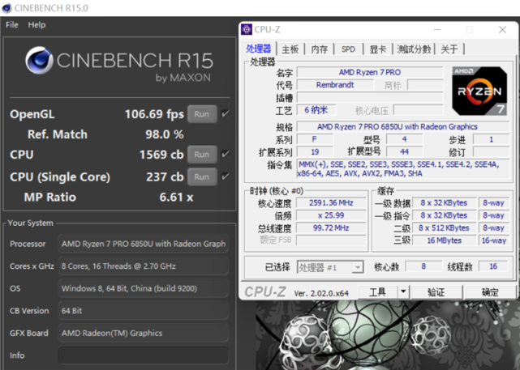Viewport: 520px width, 370px height.
Task: Switch to the 主板 tab
Action: click(x=290, y=49)
